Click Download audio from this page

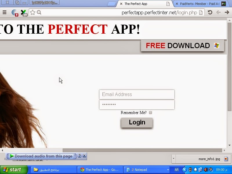41,156
